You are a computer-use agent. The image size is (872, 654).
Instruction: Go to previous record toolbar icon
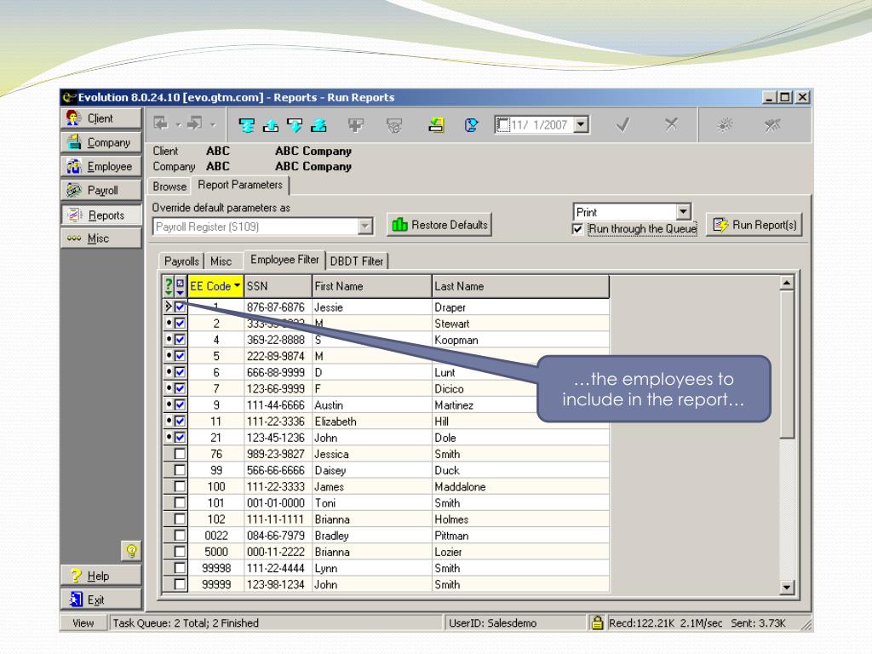(x=271, y=125)
